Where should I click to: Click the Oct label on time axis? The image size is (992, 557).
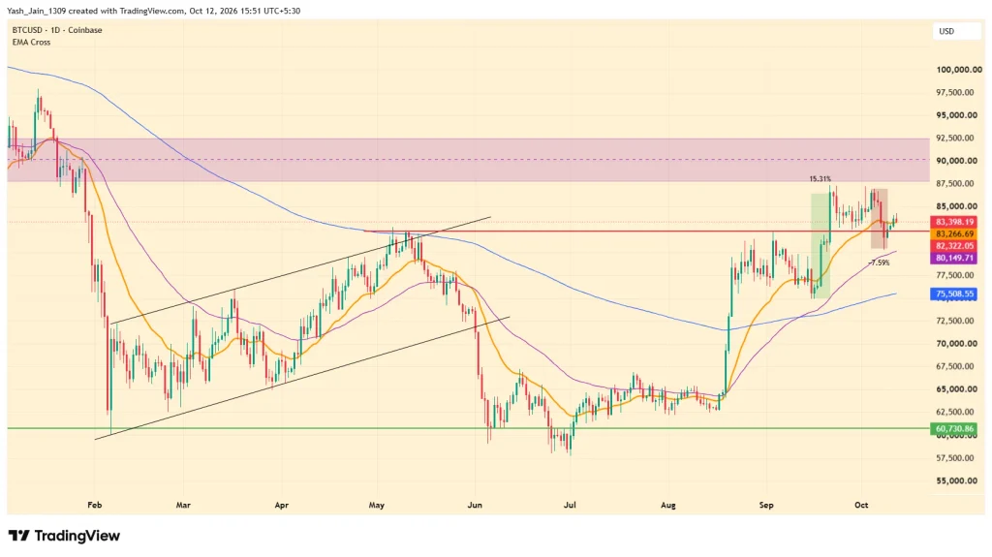coord(861,505)
